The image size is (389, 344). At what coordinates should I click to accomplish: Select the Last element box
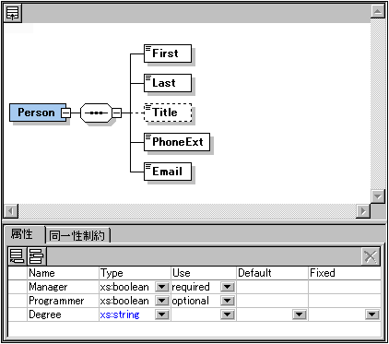pos(168,83)
